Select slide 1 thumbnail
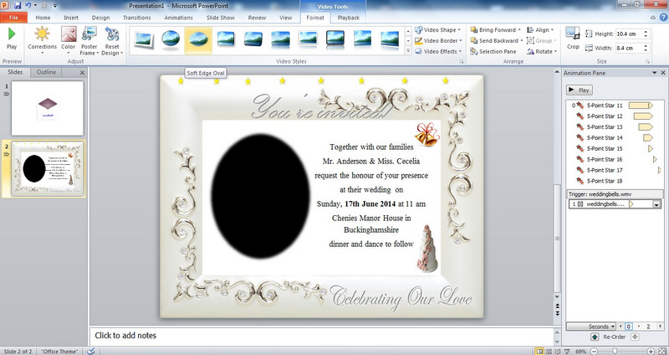The width and height of the screenshot is (669, 355). pyautogui.click(x=48, y=109)
